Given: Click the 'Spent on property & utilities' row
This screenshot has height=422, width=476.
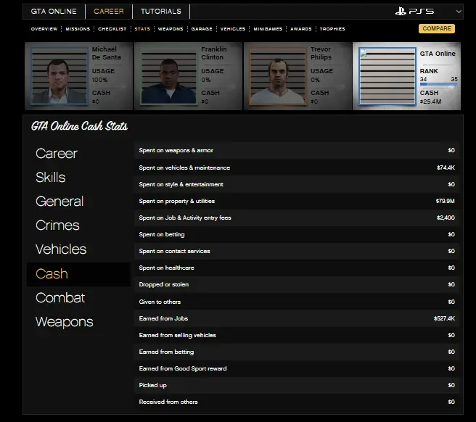Looking at the screenshot, I should 297,201.
